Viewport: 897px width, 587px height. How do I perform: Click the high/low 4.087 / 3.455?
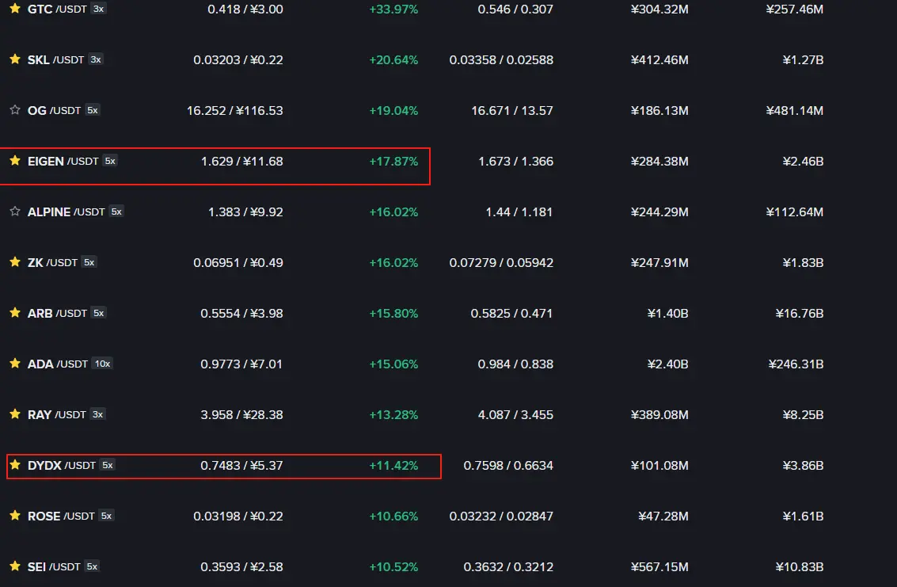515,414
